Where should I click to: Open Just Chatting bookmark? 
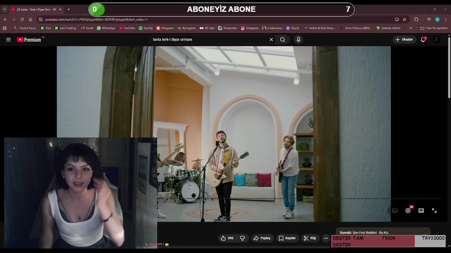pyautogui.click(x=66, y=28)
